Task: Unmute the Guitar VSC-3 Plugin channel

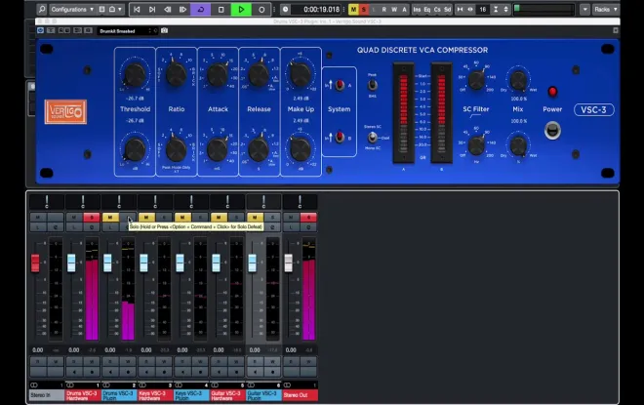Action: click(255, 217)
